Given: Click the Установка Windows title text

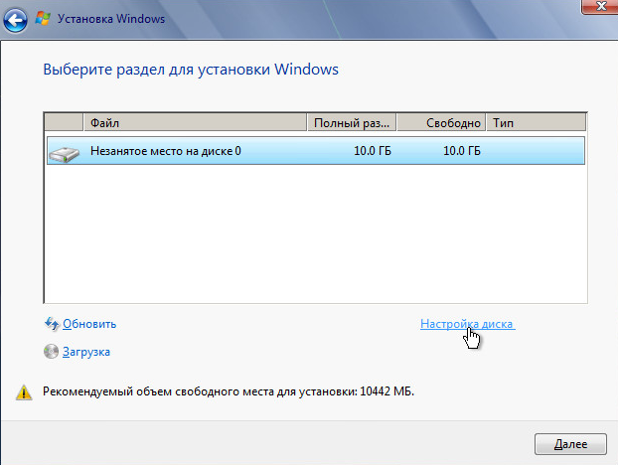Looking at the screenshot, I should point(111,19).
